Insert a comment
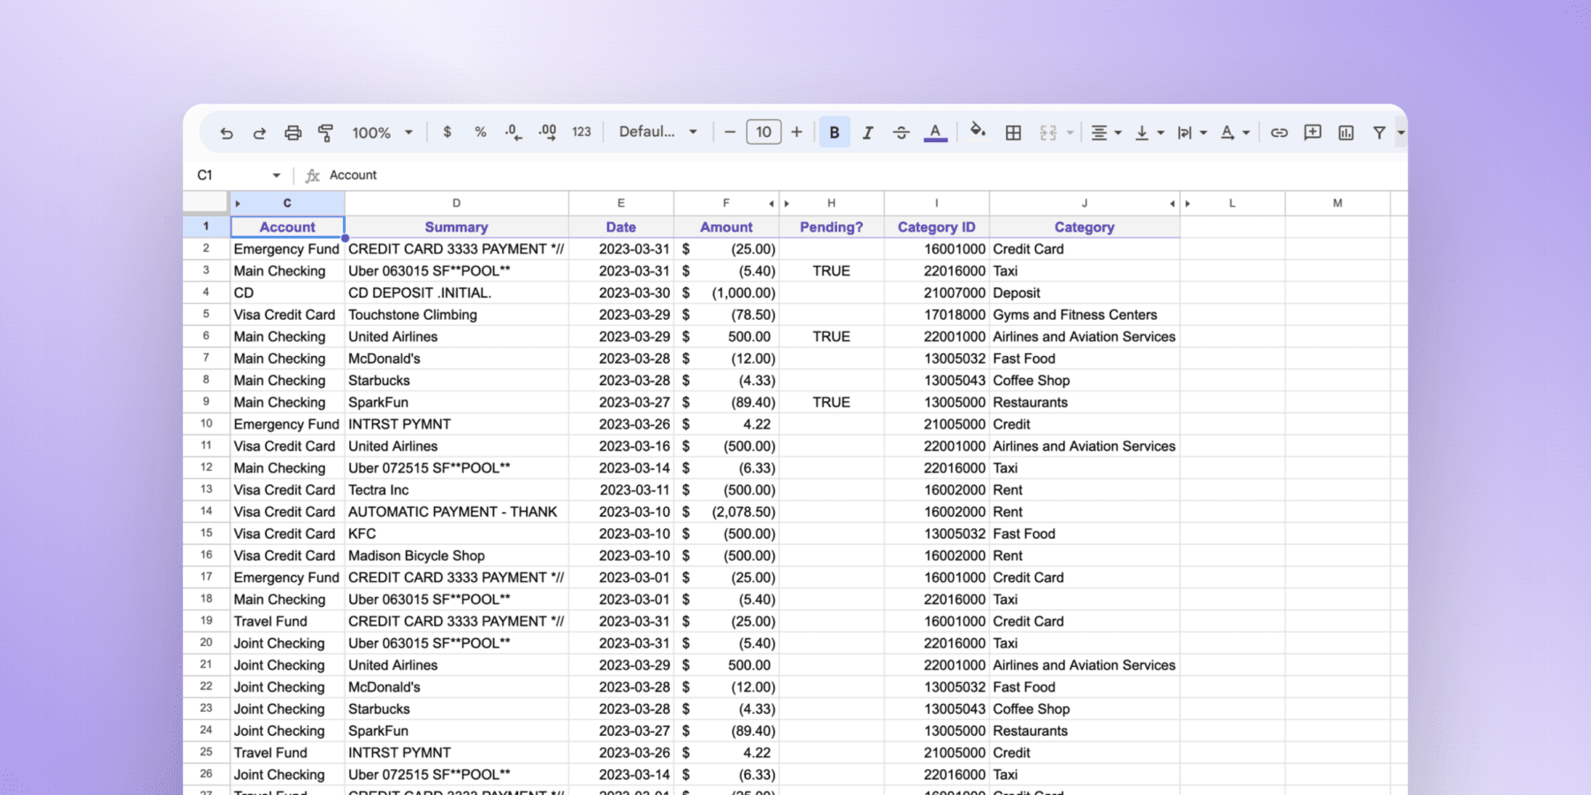Image resolution: width=1591 pixels, height=795 pixels. coord(1313,132)
